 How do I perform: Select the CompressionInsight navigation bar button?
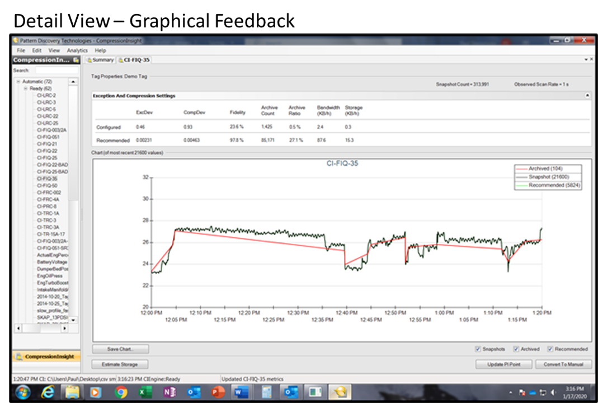(x=46, y=357)
